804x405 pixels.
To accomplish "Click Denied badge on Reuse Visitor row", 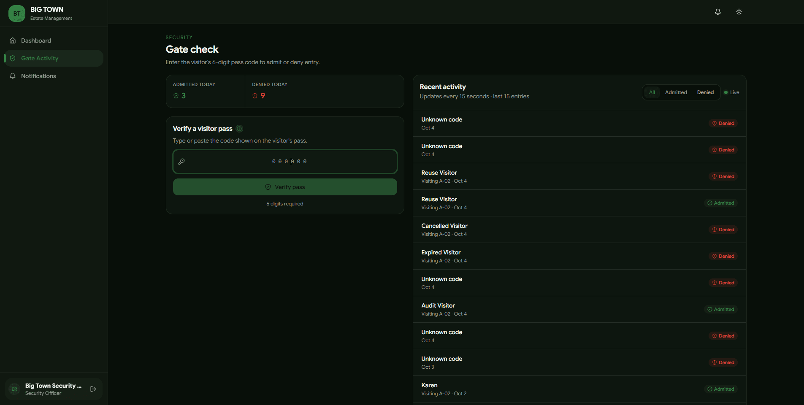I will [x=723, y=176].
